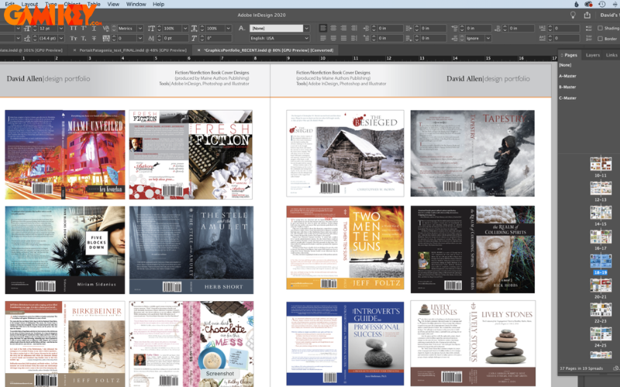620x387 pixels.
Task: Open the Metrics kerning dropdown
Action: (140, 29)
